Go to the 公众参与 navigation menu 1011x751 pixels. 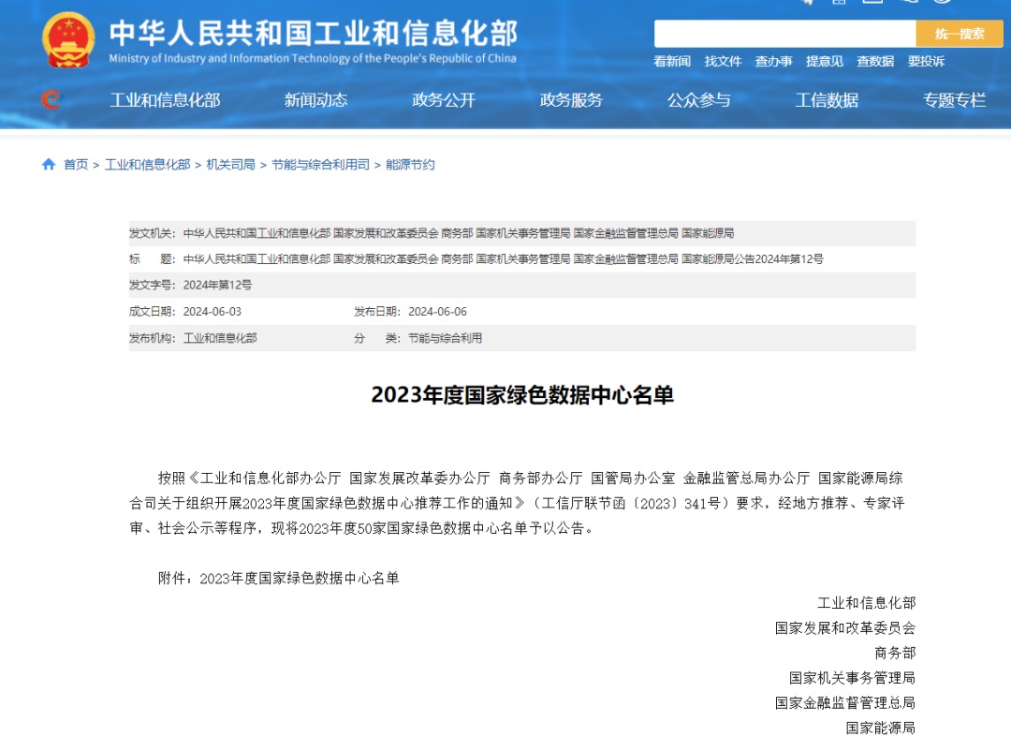(699, 100)
